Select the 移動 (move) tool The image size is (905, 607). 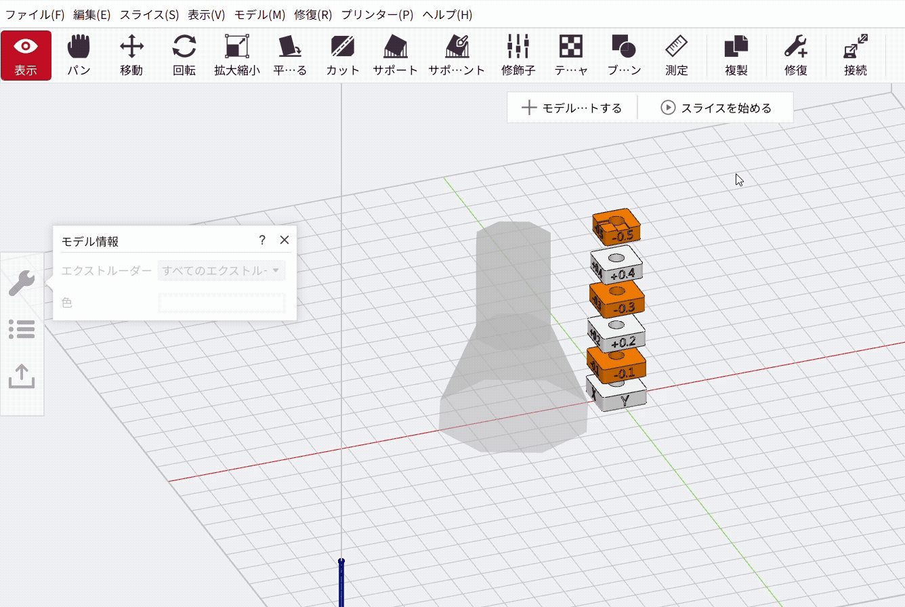click(131, 56)
